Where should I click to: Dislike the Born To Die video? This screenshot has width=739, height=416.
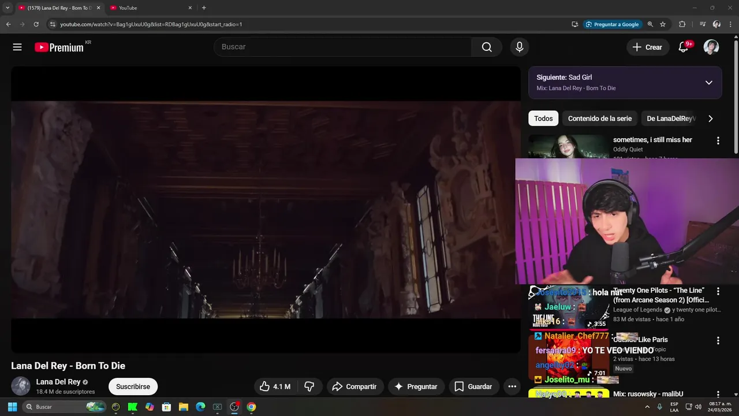tap(309, 387)
